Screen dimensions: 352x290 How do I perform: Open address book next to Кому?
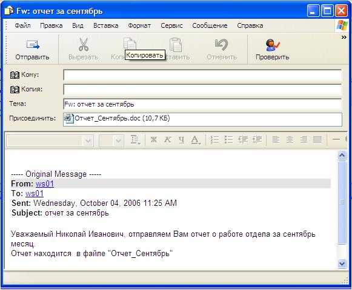click(x=15, y=75)
